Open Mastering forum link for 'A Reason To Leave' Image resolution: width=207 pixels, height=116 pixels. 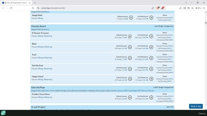[48, 36]
